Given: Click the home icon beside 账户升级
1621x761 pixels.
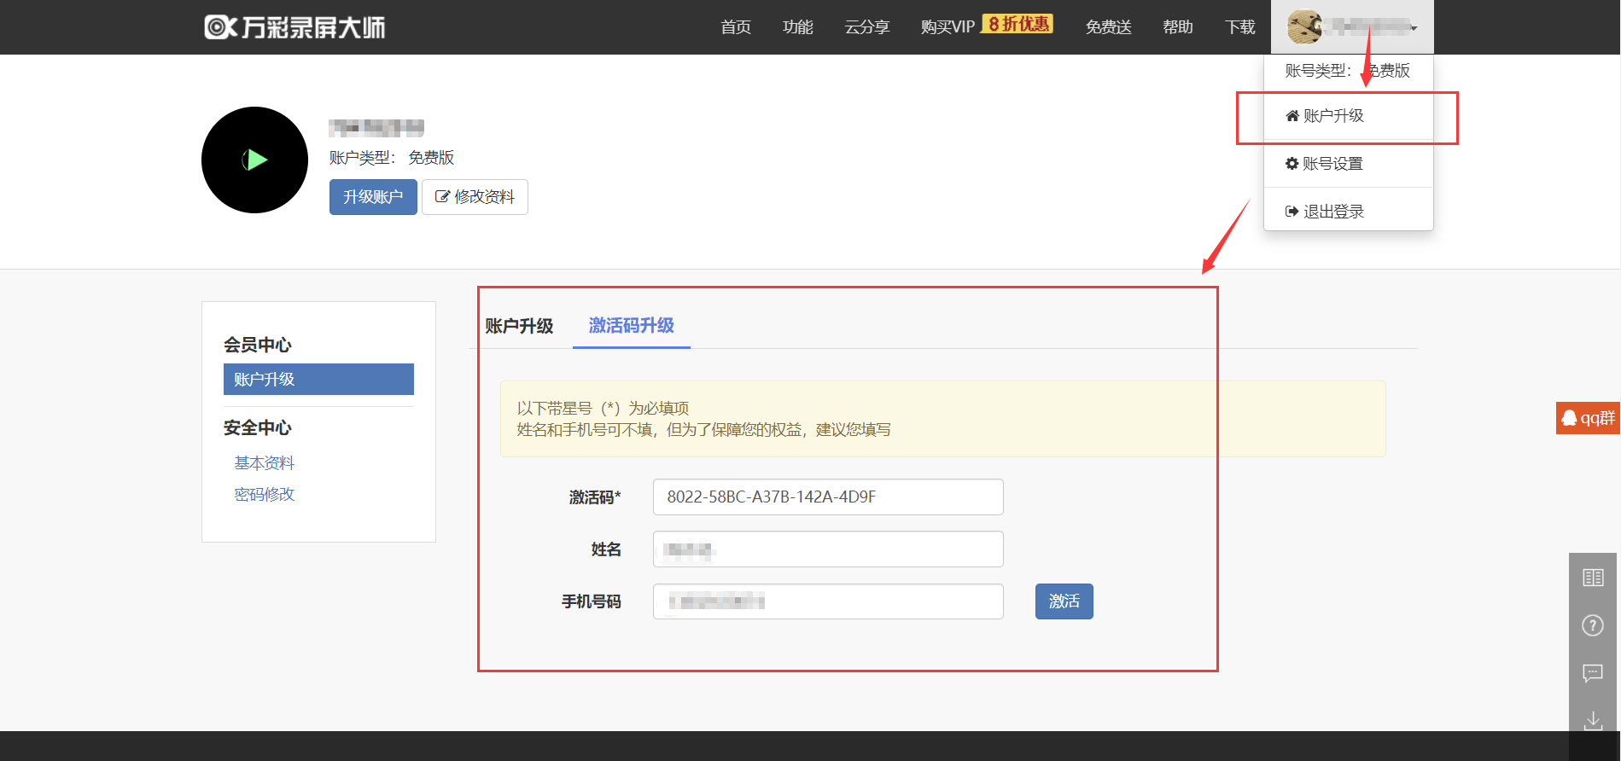Looking at the screenshot, I should pos(1292,116).
